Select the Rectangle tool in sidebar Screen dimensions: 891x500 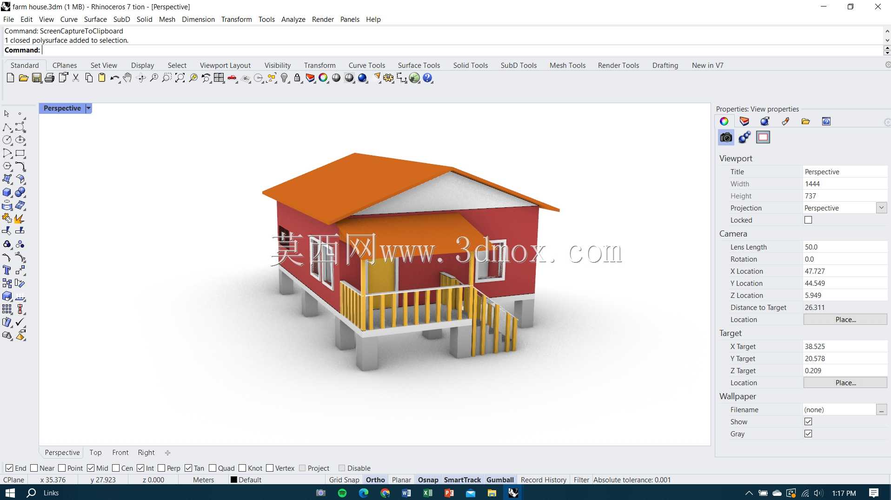click(20, 153)
